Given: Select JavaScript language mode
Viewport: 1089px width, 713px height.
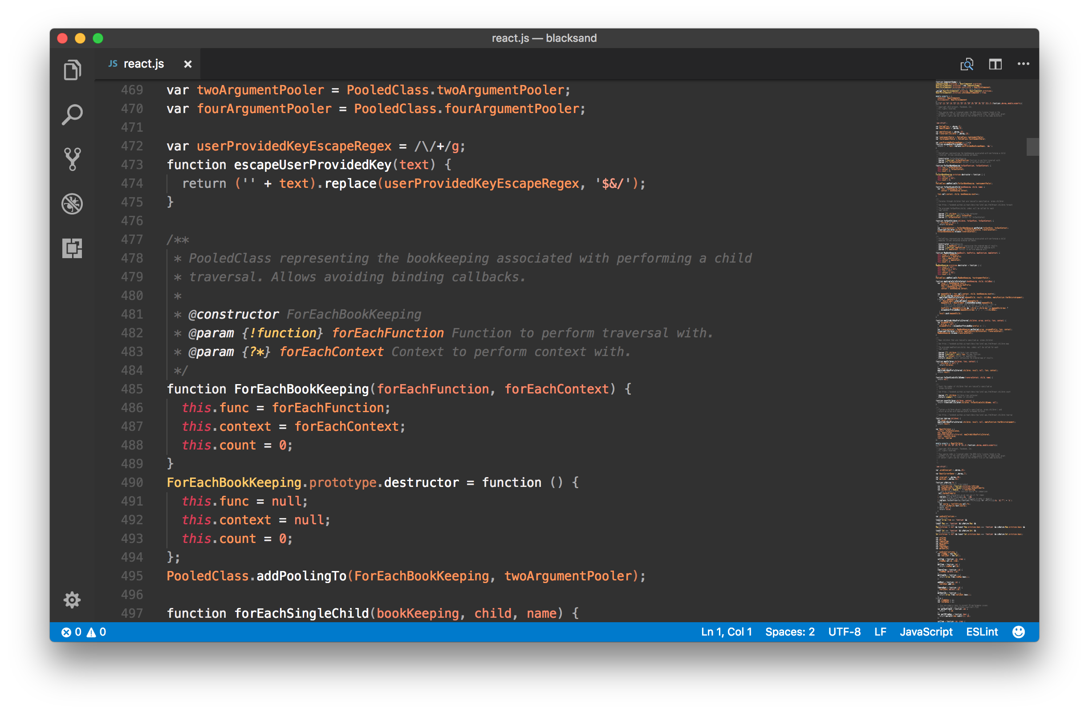Looking at the screenshot, I should click(926, 632).
